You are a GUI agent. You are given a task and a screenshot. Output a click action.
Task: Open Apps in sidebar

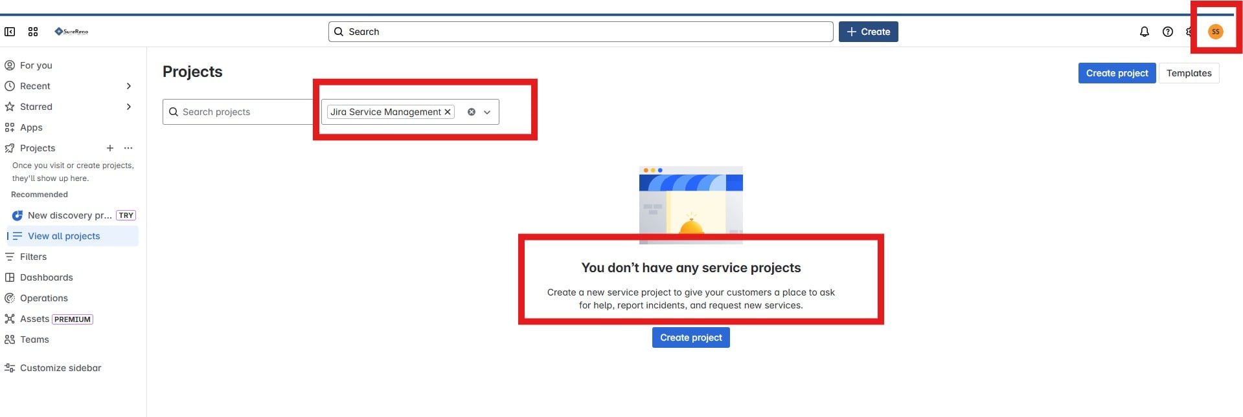[31, 127]
